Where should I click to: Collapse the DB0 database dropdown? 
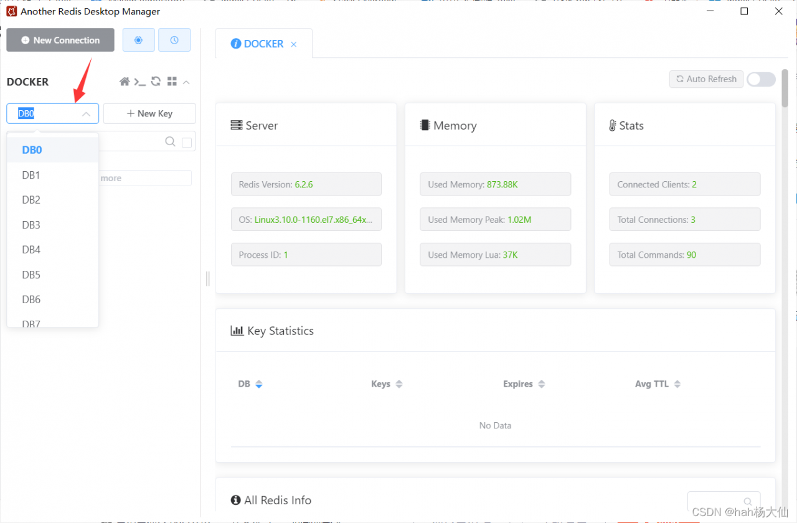point(86,114)
